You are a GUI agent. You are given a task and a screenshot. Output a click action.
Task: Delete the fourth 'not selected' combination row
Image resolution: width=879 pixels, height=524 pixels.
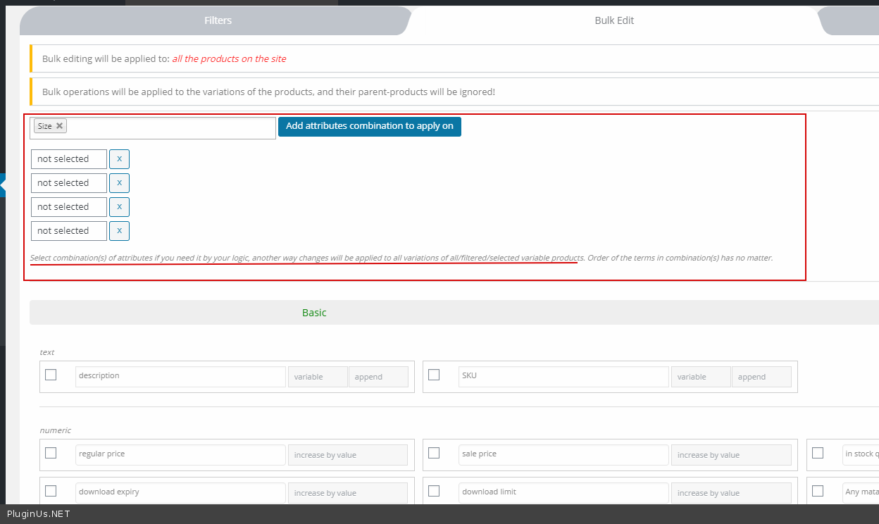pyautogui.click(x=119, y=231)
